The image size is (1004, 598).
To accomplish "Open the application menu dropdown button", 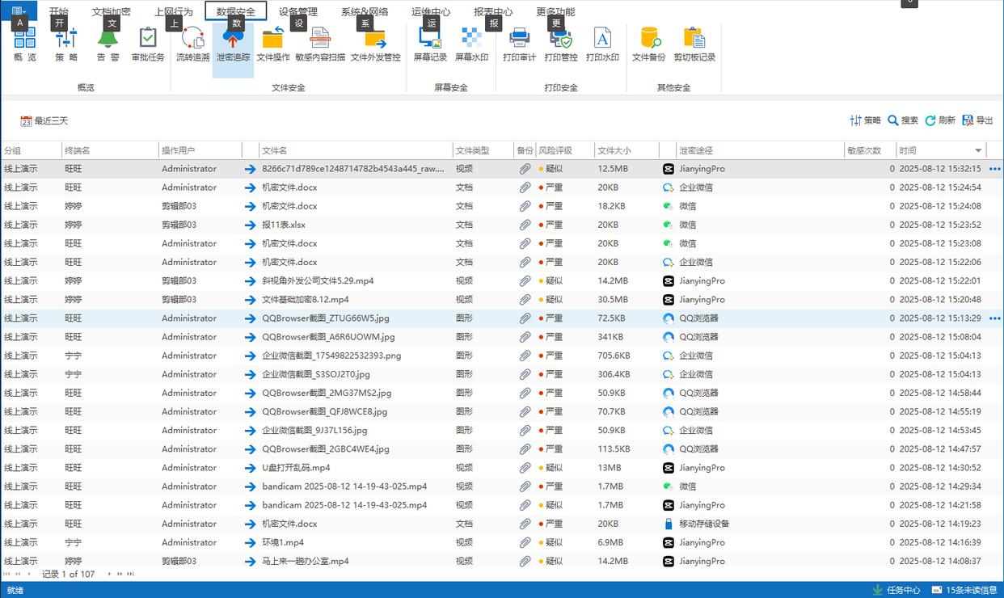I will coord(19,11).
